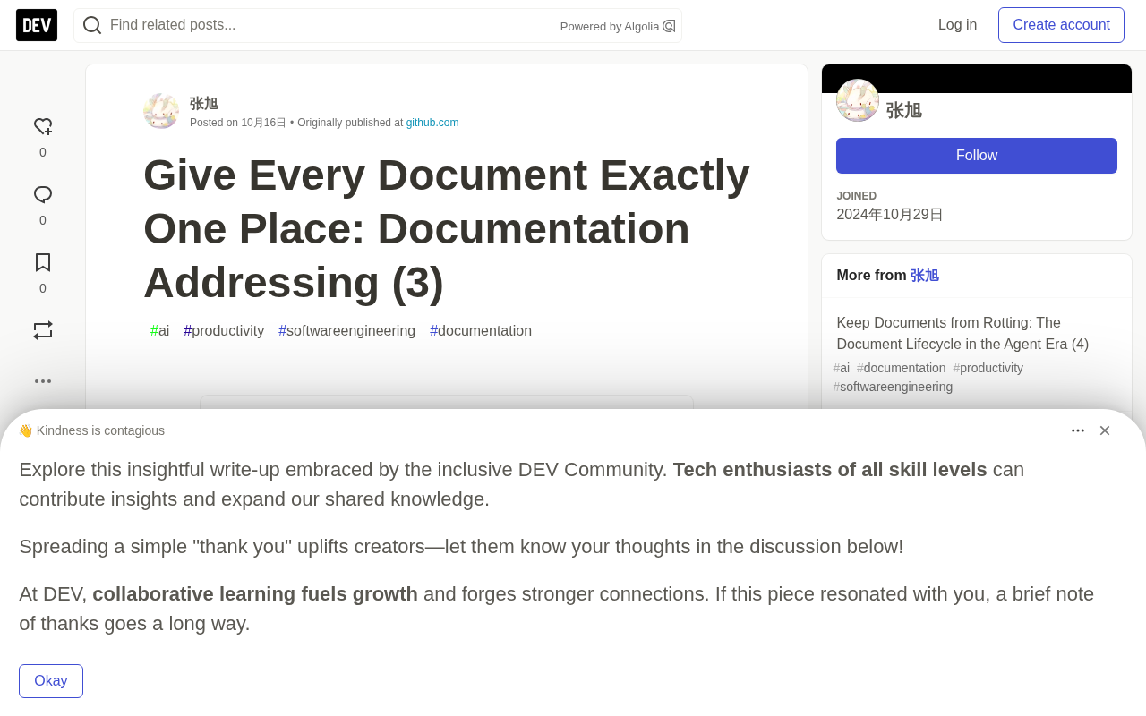Jump to comments via speech bubble icon

(43, 194)
